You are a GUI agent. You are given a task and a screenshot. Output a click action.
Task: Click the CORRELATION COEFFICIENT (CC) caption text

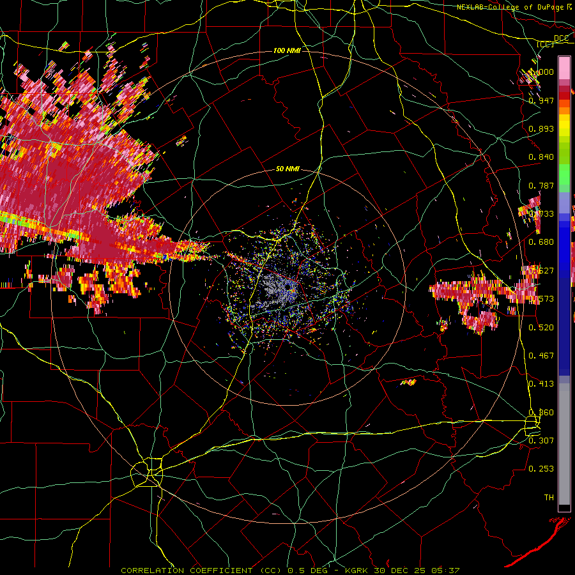pyautogui.click(x=201, y=571)
